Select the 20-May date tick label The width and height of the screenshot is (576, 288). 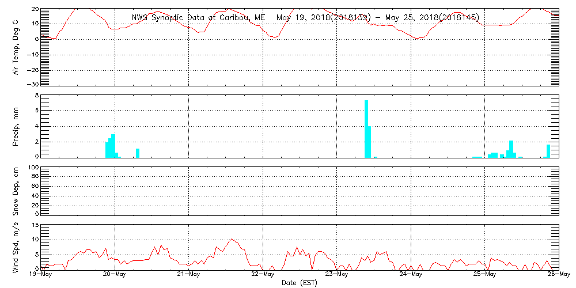[x=115, y=275]
